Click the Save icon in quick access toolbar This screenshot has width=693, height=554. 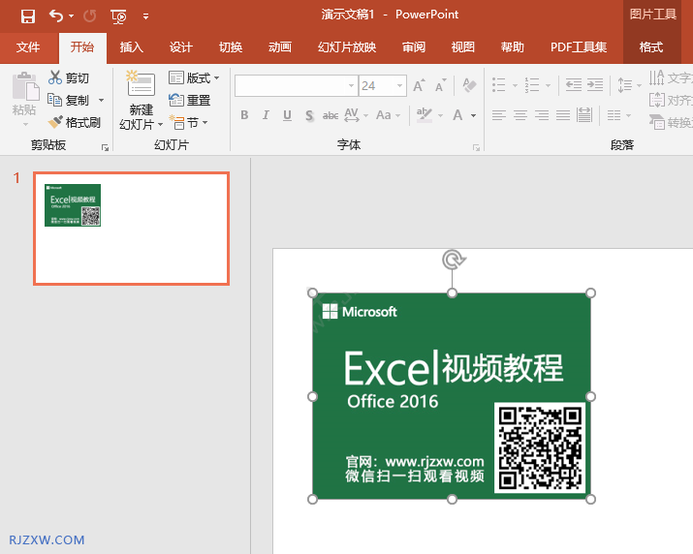point(27,15)
